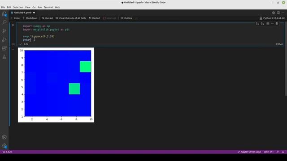
Task: Open the Extensions view
Action: click(x=4, y=48)
